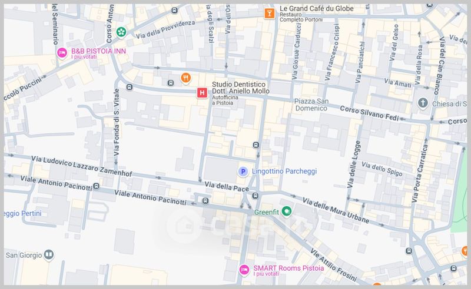This screenshot has width=471, height=289.
Task: Click the orange restaurant fork-and-knife marker
Action: pyautogui.click(x=186, y=78)
